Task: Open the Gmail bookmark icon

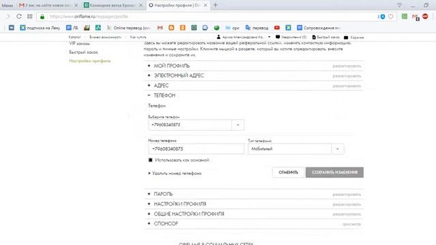Action: coord(160,28)
